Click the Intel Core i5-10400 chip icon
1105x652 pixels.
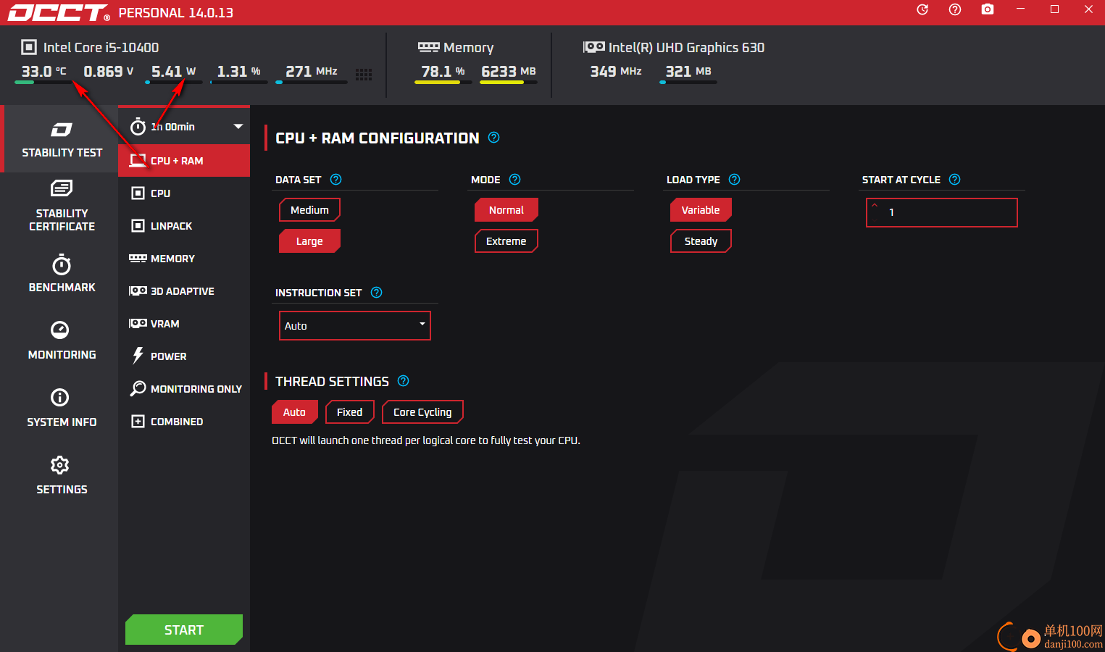[28, 47]
